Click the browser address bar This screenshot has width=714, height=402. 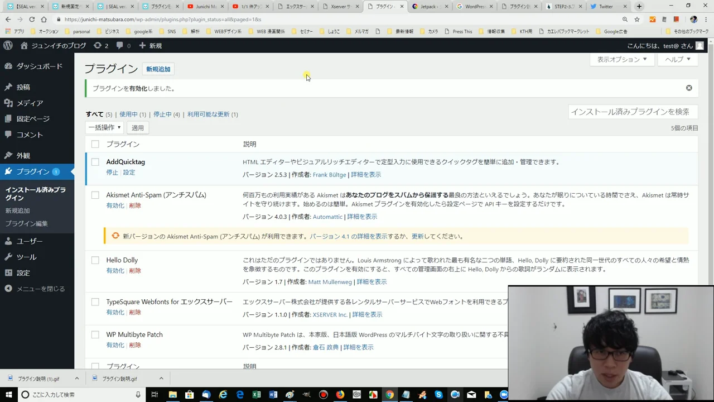[x=335, y=19]
